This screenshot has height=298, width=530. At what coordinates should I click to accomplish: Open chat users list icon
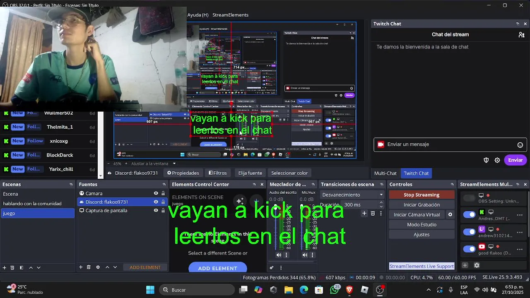click(x=521, y=35)
